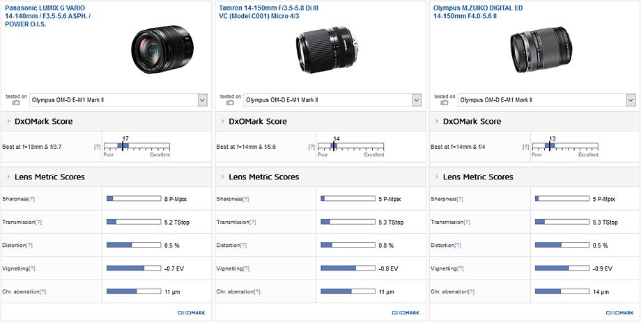
Task: Collapse the Olympus DxOMark Score section
Action: tap(438, 121)
